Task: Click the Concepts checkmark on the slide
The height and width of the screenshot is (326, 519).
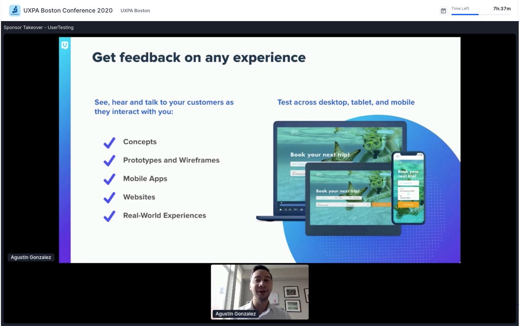Action: tap(109, 142)
